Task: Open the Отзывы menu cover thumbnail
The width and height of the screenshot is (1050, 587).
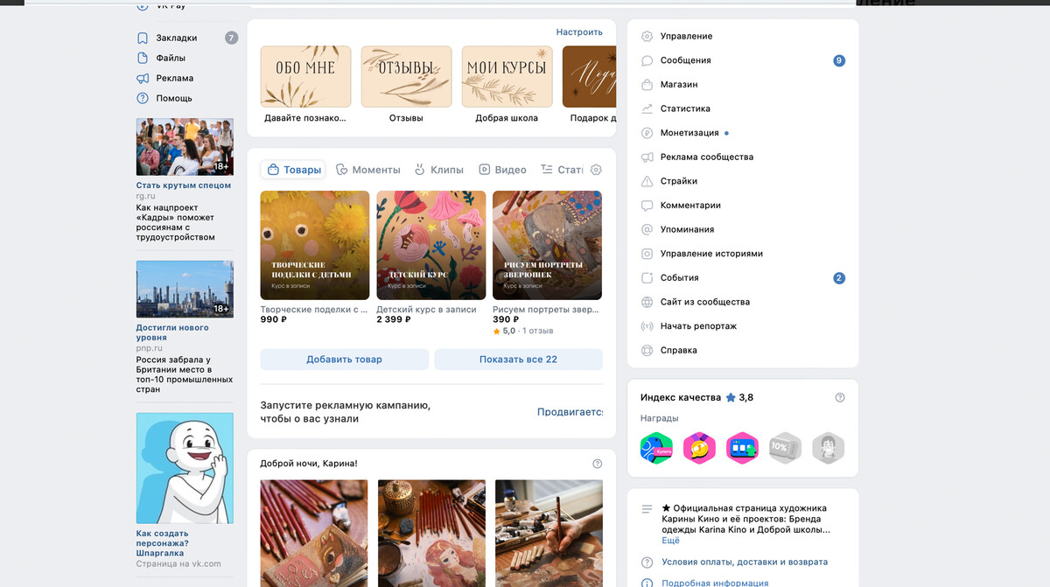Action: pyautogui.click(x=406, y=76)
